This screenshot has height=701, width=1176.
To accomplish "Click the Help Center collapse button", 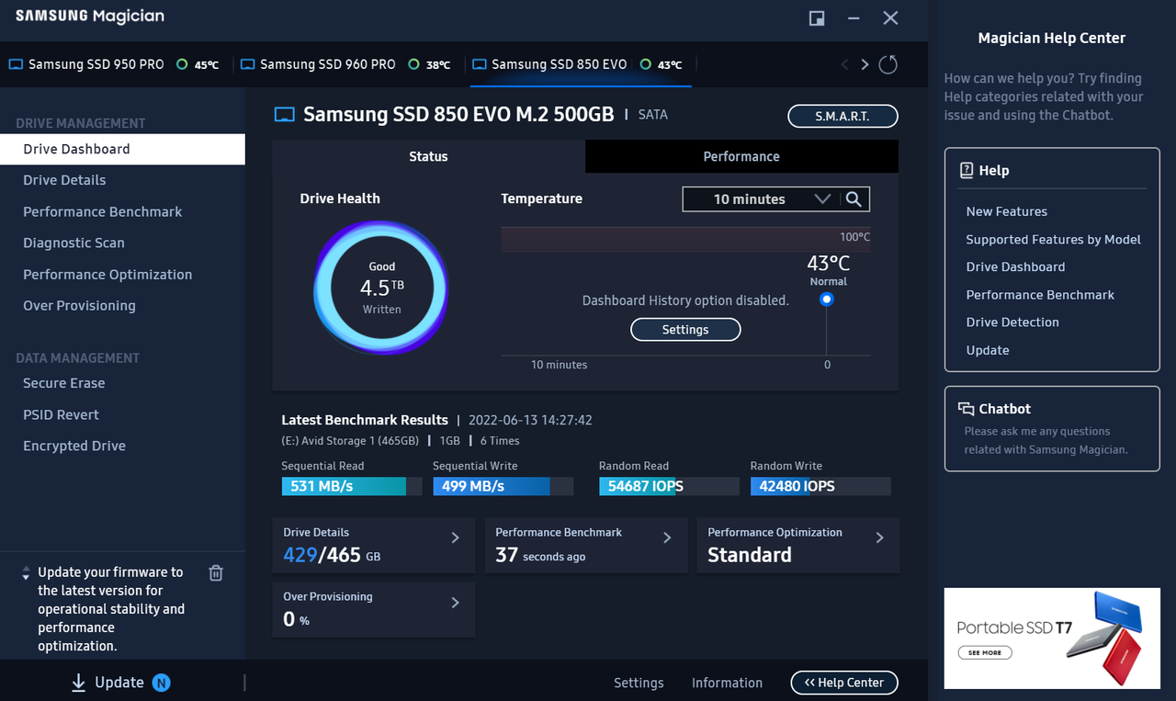I will 843,683.
